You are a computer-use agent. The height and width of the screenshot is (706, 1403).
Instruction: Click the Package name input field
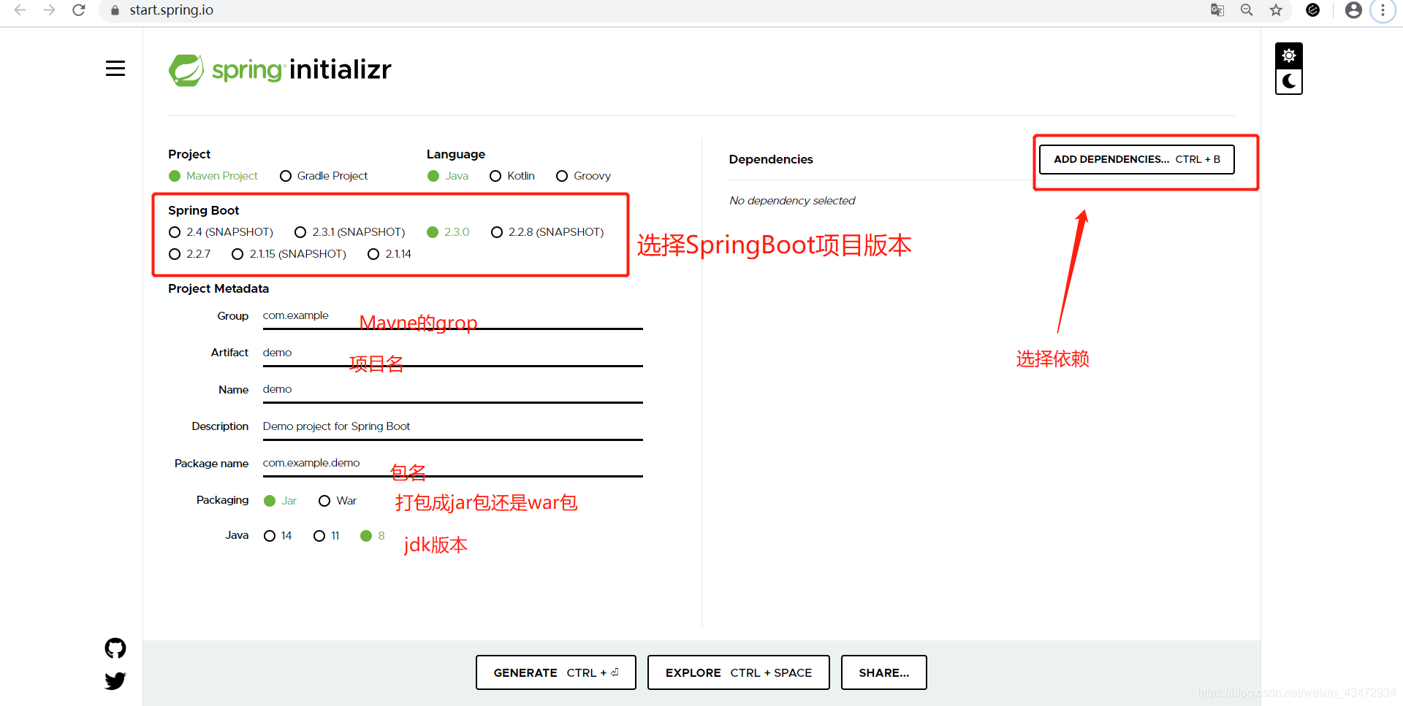tap(452, 464)
